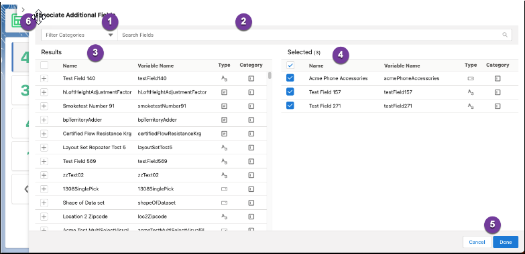Image resolution: width=525 pixels, height=254 pixels.
Task: Select variable name testField271
Action: point(398,106)
